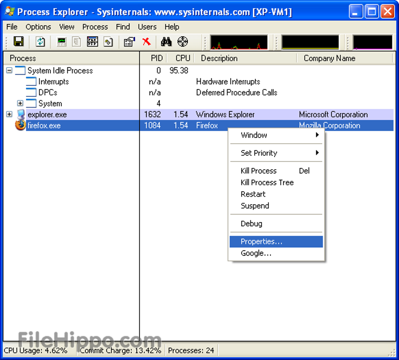Collapse the System Idle Process tree node
399x360 pixels.
9,71
